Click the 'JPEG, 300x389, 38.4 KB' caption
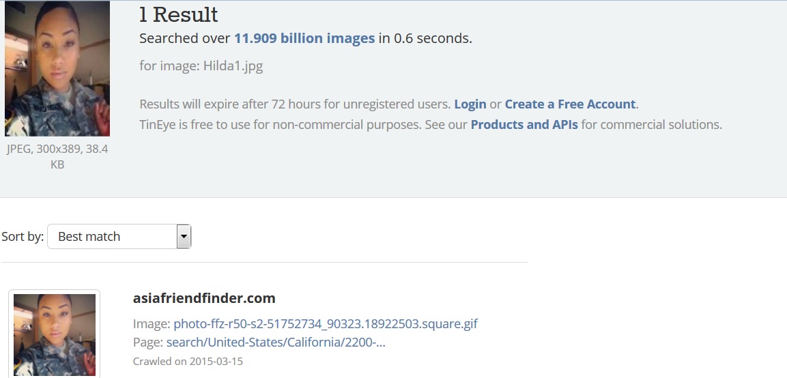Screen dimensions: 787x378 click(x=57, y=156)
